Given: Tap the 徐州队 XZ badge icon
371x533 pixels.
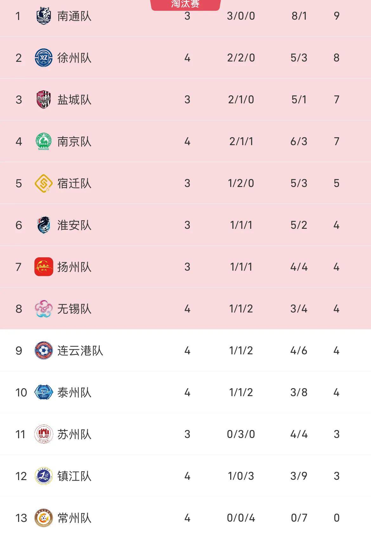Looking at the screenshot, I should (x=43, y=58).
